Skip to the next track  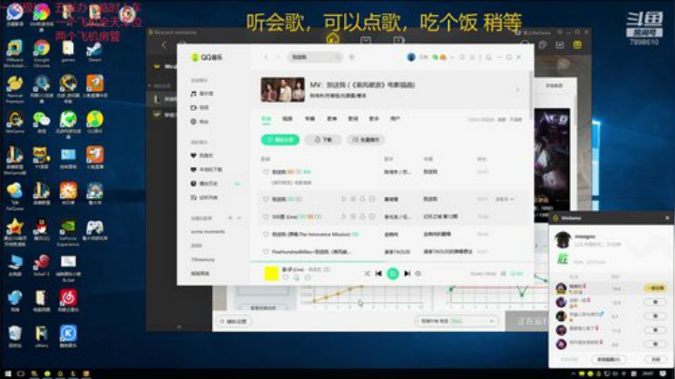[407, 274]
